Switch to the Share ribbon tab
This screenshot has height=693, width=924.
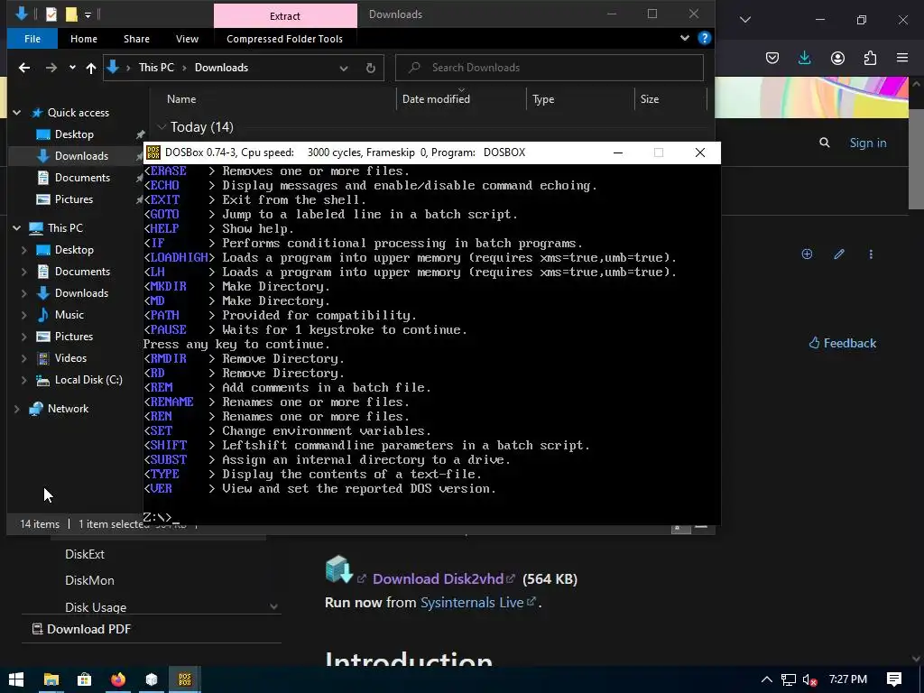pyautogui.click(x=137, y=39)
